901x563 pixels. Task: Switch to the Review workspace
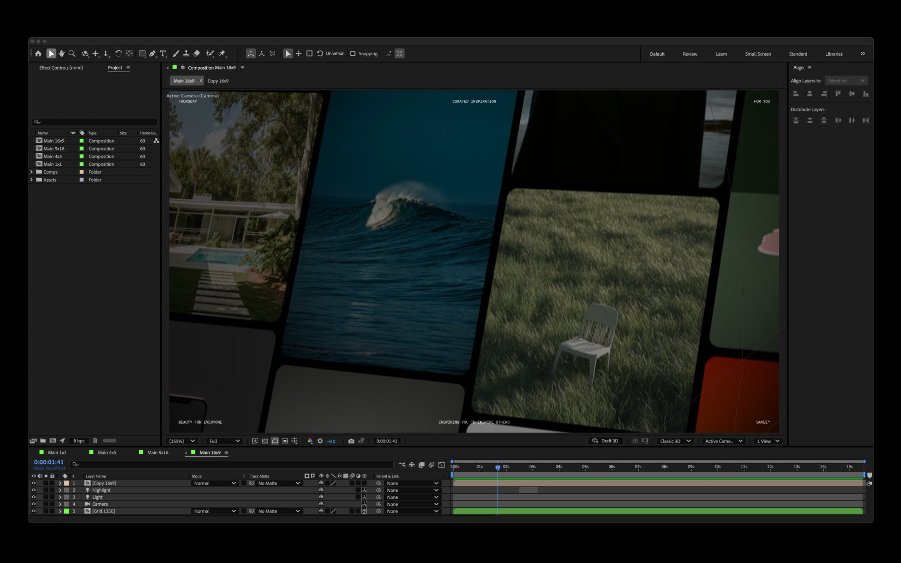point(690,54)
